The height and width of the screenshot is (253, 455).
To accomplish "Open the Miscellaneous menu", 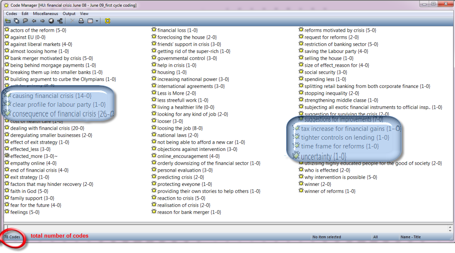I will [x=45, y=13].
